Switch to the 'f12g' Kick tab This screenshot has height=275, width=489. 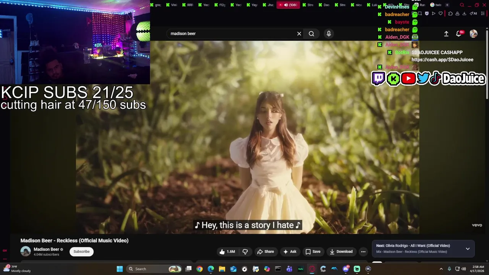tap(220, 5)
